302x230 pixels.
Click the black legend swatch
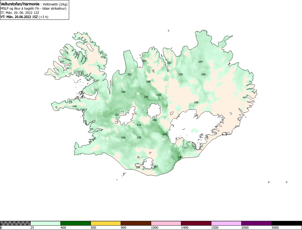[x=287, y=223]
